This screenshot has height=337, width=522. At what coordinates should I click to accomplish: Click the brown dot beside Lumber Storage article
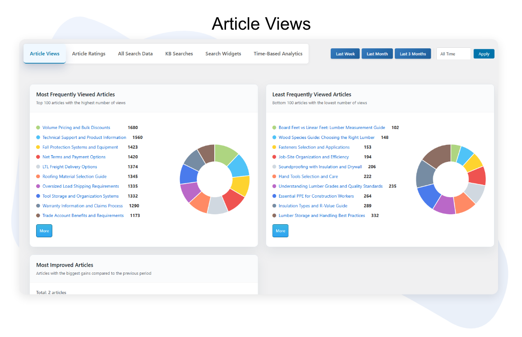274,216
